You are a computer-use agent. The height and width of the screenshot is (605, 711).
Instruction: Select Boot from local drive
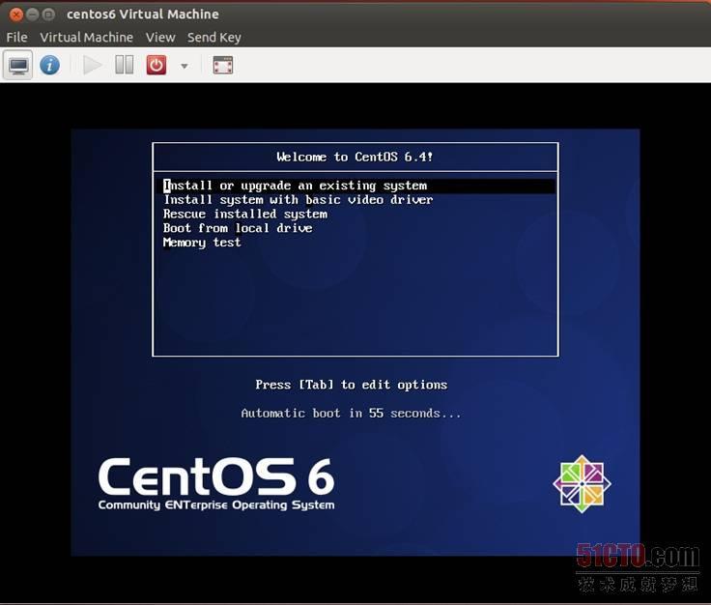[238, 228]
